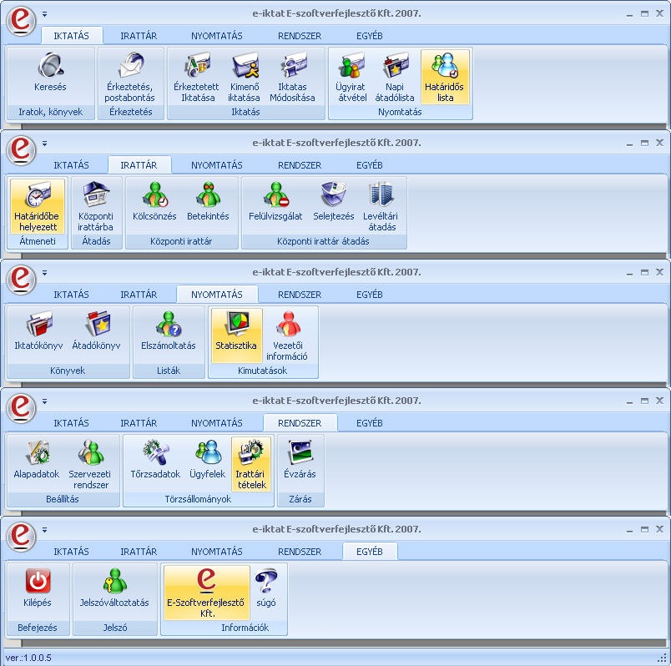Expand quick access arrow in IKTATÁS-active window
This screenshot has height=666, width=671.
tap(44, 14)
